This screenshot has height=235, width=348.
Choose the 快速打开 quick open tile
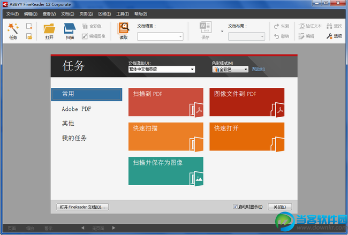click(x=246, y=137)
